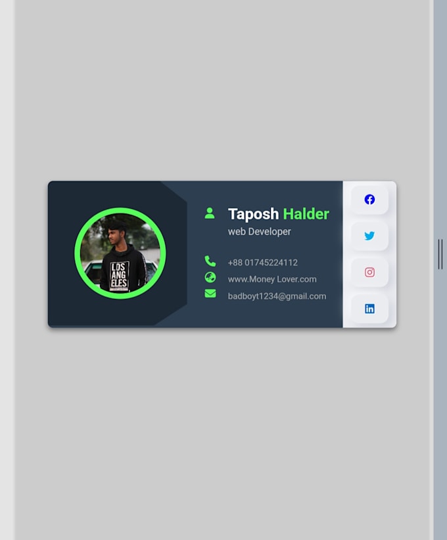Click the green surname Halder
Viewport: 447px width, 540px height.
306,214
